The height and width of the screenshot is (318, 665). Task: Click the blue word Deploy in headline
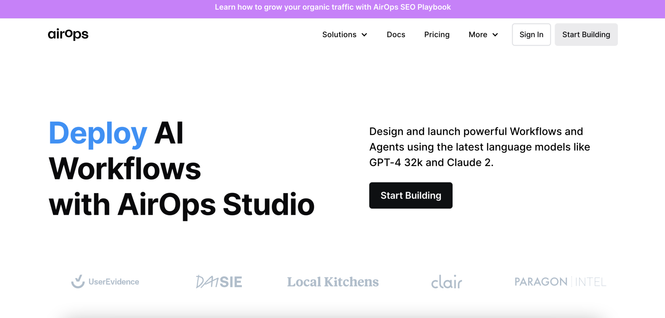click(x=98, y=133)
